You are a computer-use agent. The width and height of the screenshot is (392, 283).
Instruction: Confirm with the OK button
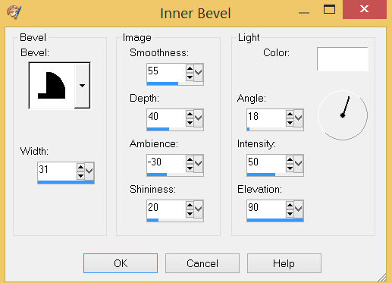(121, 263)
